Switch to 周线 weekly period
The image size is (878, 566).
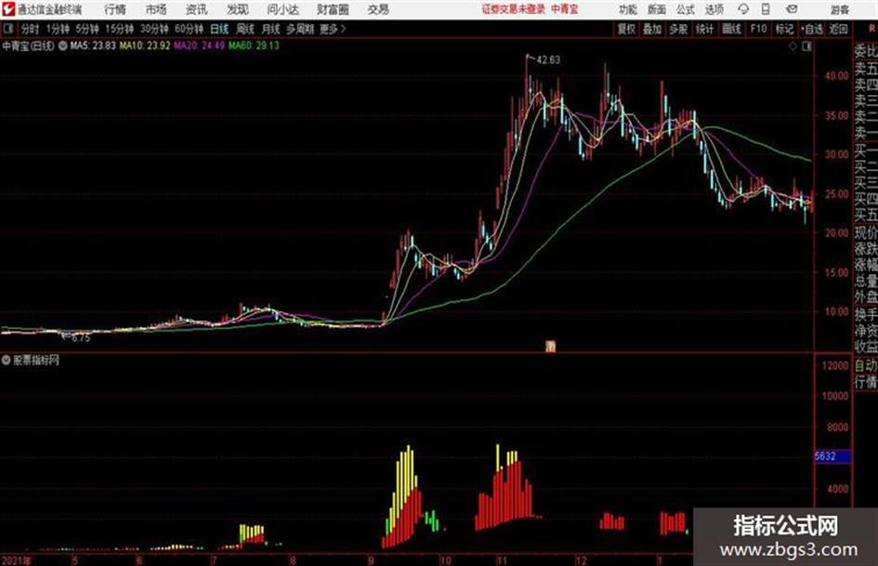pos(245,29)
